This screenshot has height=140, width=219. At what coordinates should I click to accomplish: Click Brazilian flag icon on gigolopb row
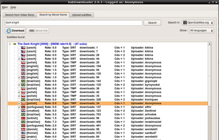23,81
